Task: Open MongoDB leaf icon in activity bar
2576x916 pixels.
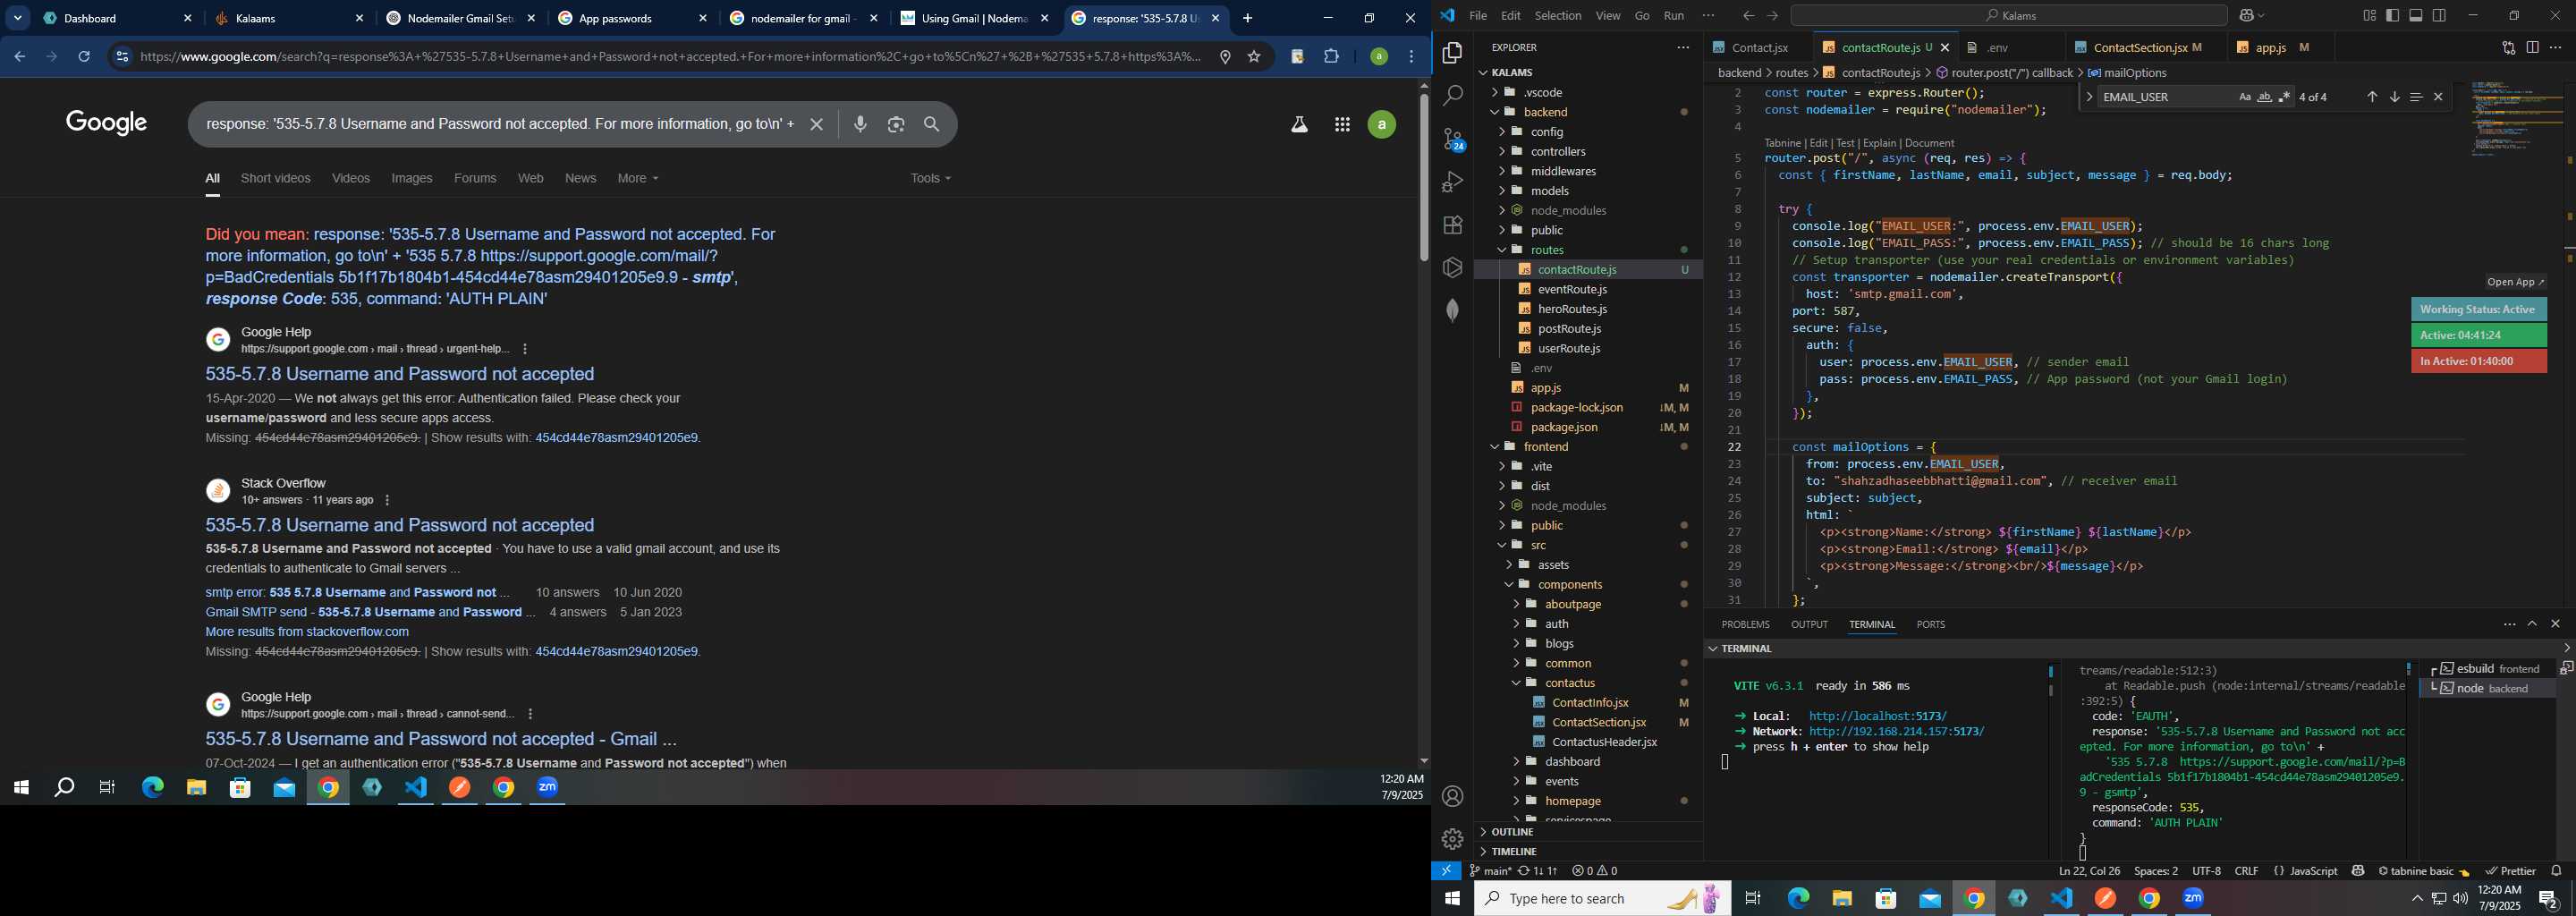Action: coord(1453,310)
